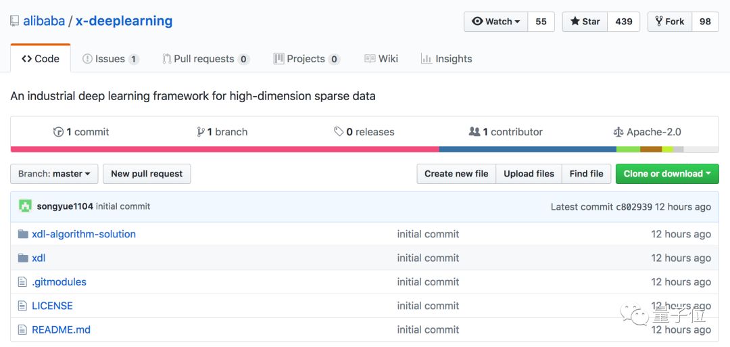Viewport: 730px width, 347px height.
Task: View the 1 contributor page
Action: (506, 132)
